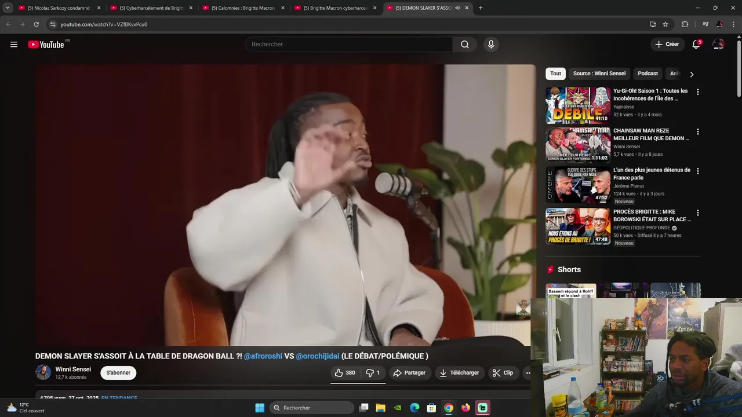Screen dimensions: 742x417
Task: Click the search magnifier button
Action: (465, 45)
